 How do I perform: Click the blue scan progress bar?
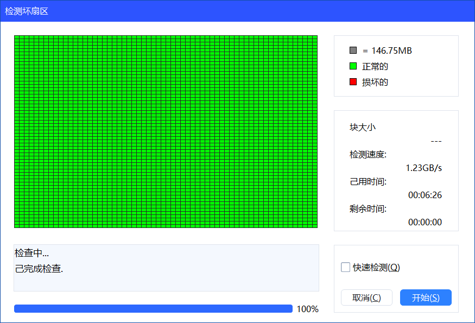point(153,309)
